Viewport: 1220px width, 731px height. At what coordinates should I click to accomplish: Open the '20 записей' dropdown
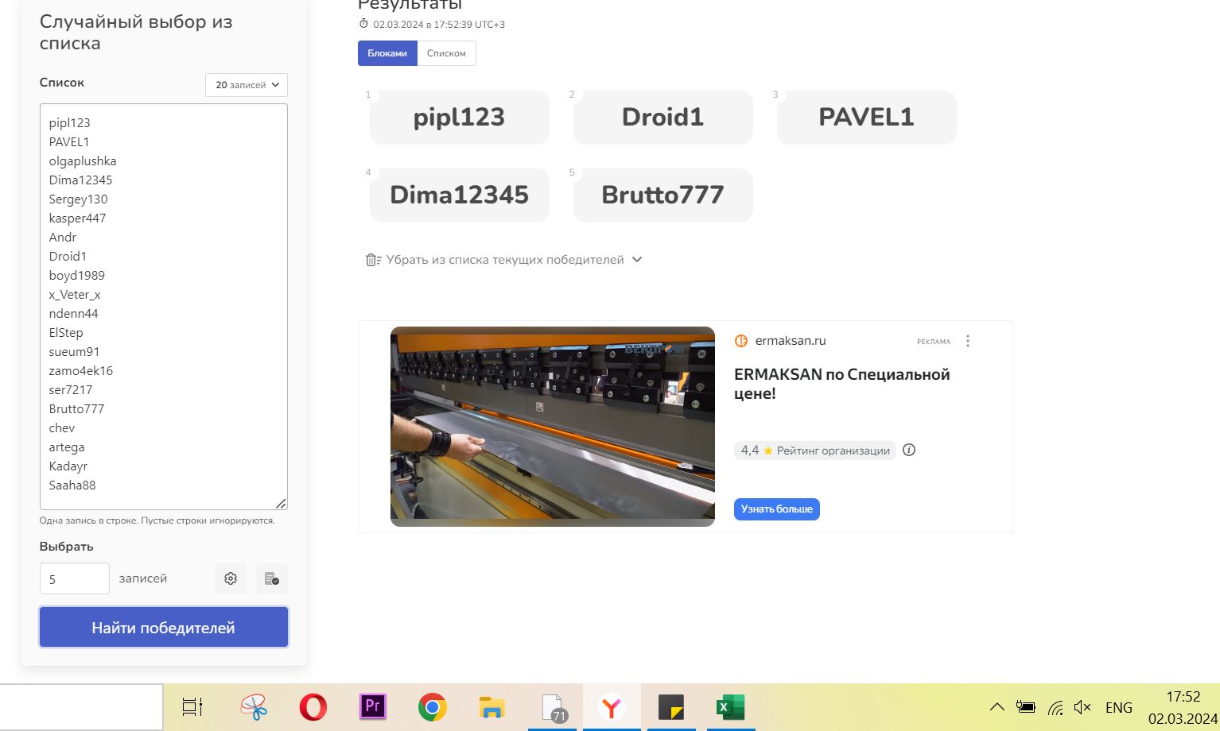pos(247,85)
